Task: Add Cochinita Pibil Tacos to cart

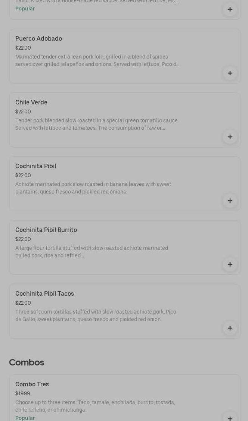Action: pyautogui.click(x=230, y=328)
